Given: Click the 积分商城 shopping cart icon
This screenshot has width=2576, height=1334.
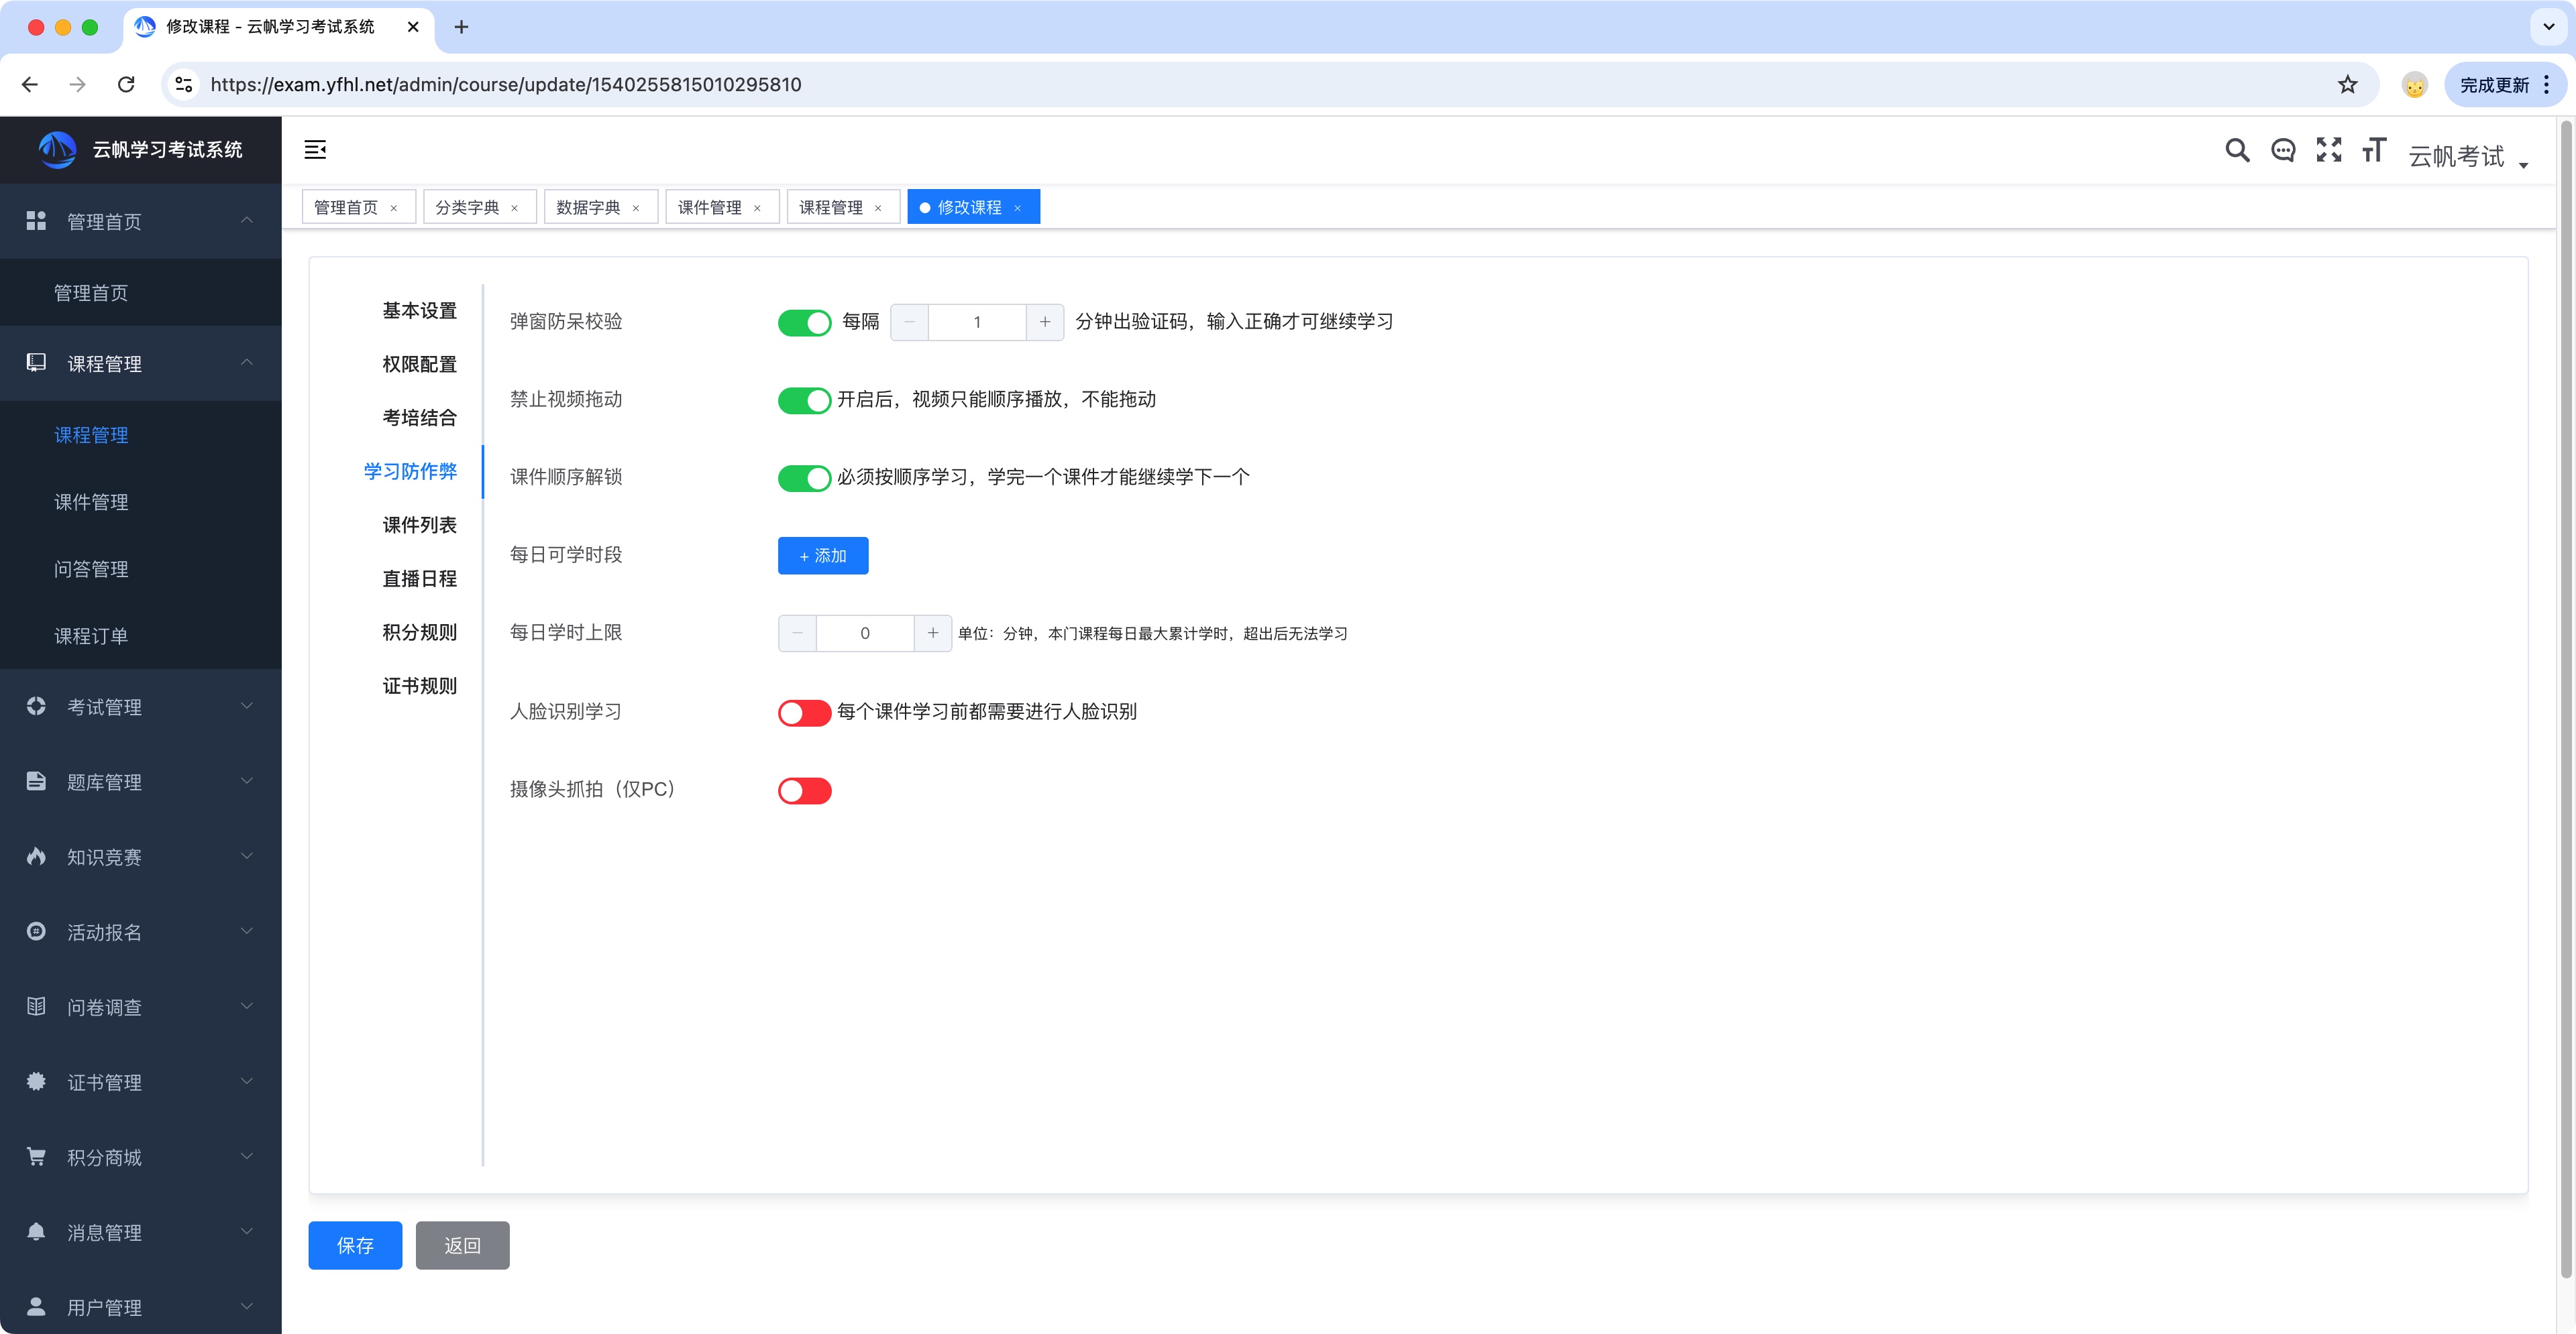Looking at the screenshot, I should tap(36, 1156).
